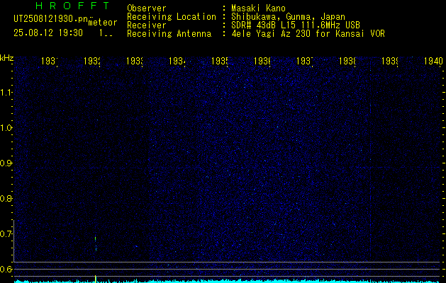The width and height of the screenshot is (446, 283).
Task: Click the 1935 time axis label
Action: click(x=220, y=61)
